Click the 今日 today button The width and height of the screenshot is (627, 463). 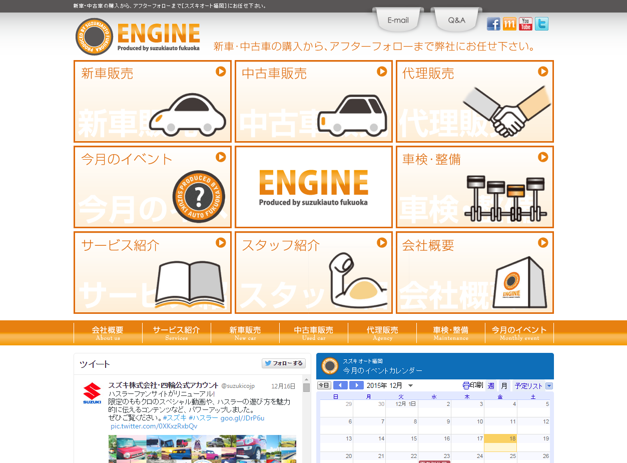click(324, 385)
